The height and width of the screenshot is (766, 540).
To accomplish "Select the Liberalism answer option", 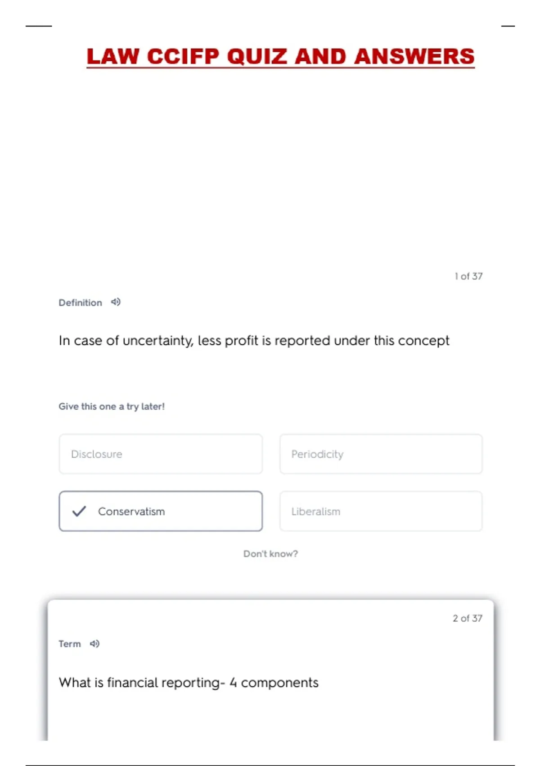I will (381, 511).
